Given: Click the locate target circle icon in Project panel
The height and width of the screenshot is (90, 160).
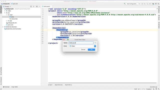Looking at the screenshot, I should tap(31, 6).
